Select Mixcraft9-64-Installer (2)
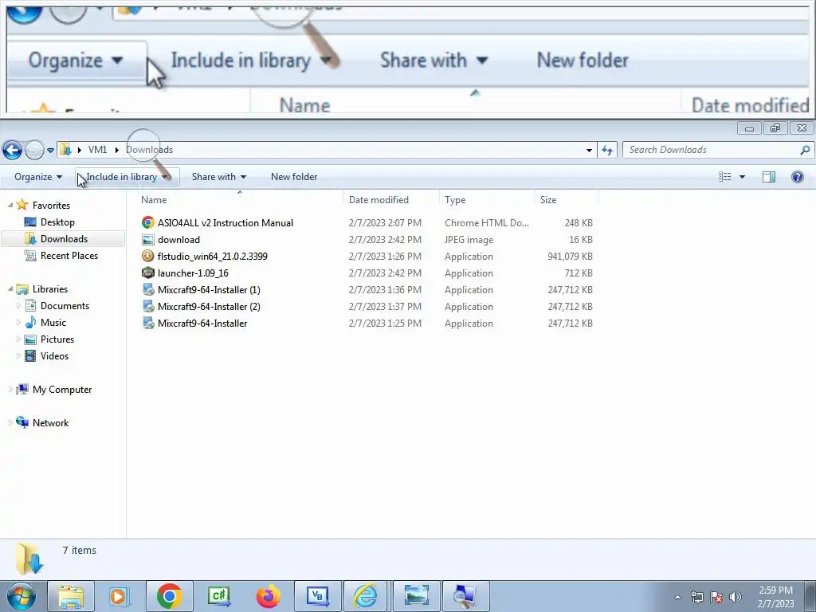 (209, 307)
